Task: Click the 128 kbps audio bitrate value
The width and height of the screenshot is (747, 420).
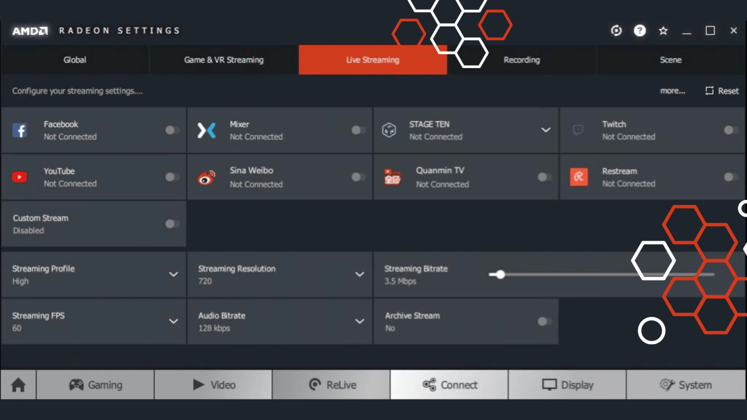Action: coord(214,328)
